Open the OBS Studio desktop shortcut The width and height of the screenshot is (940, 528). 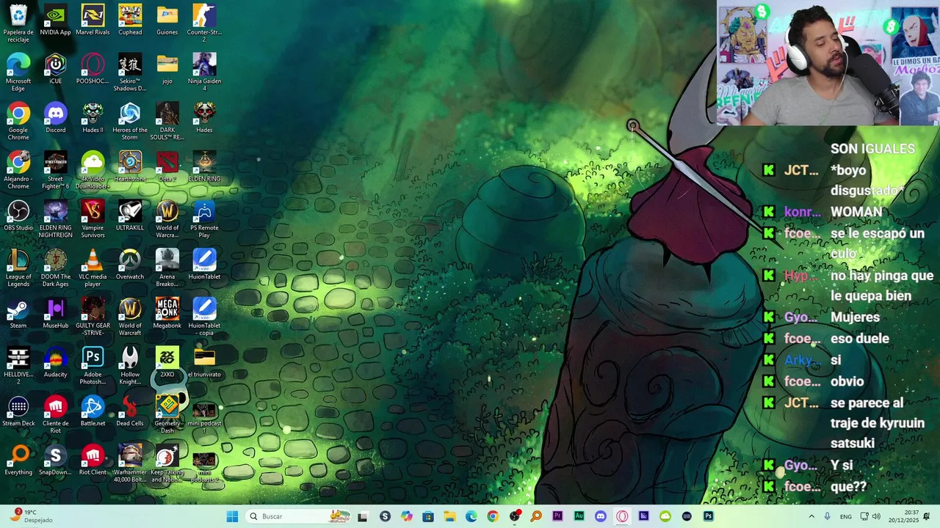click(18, 216)
